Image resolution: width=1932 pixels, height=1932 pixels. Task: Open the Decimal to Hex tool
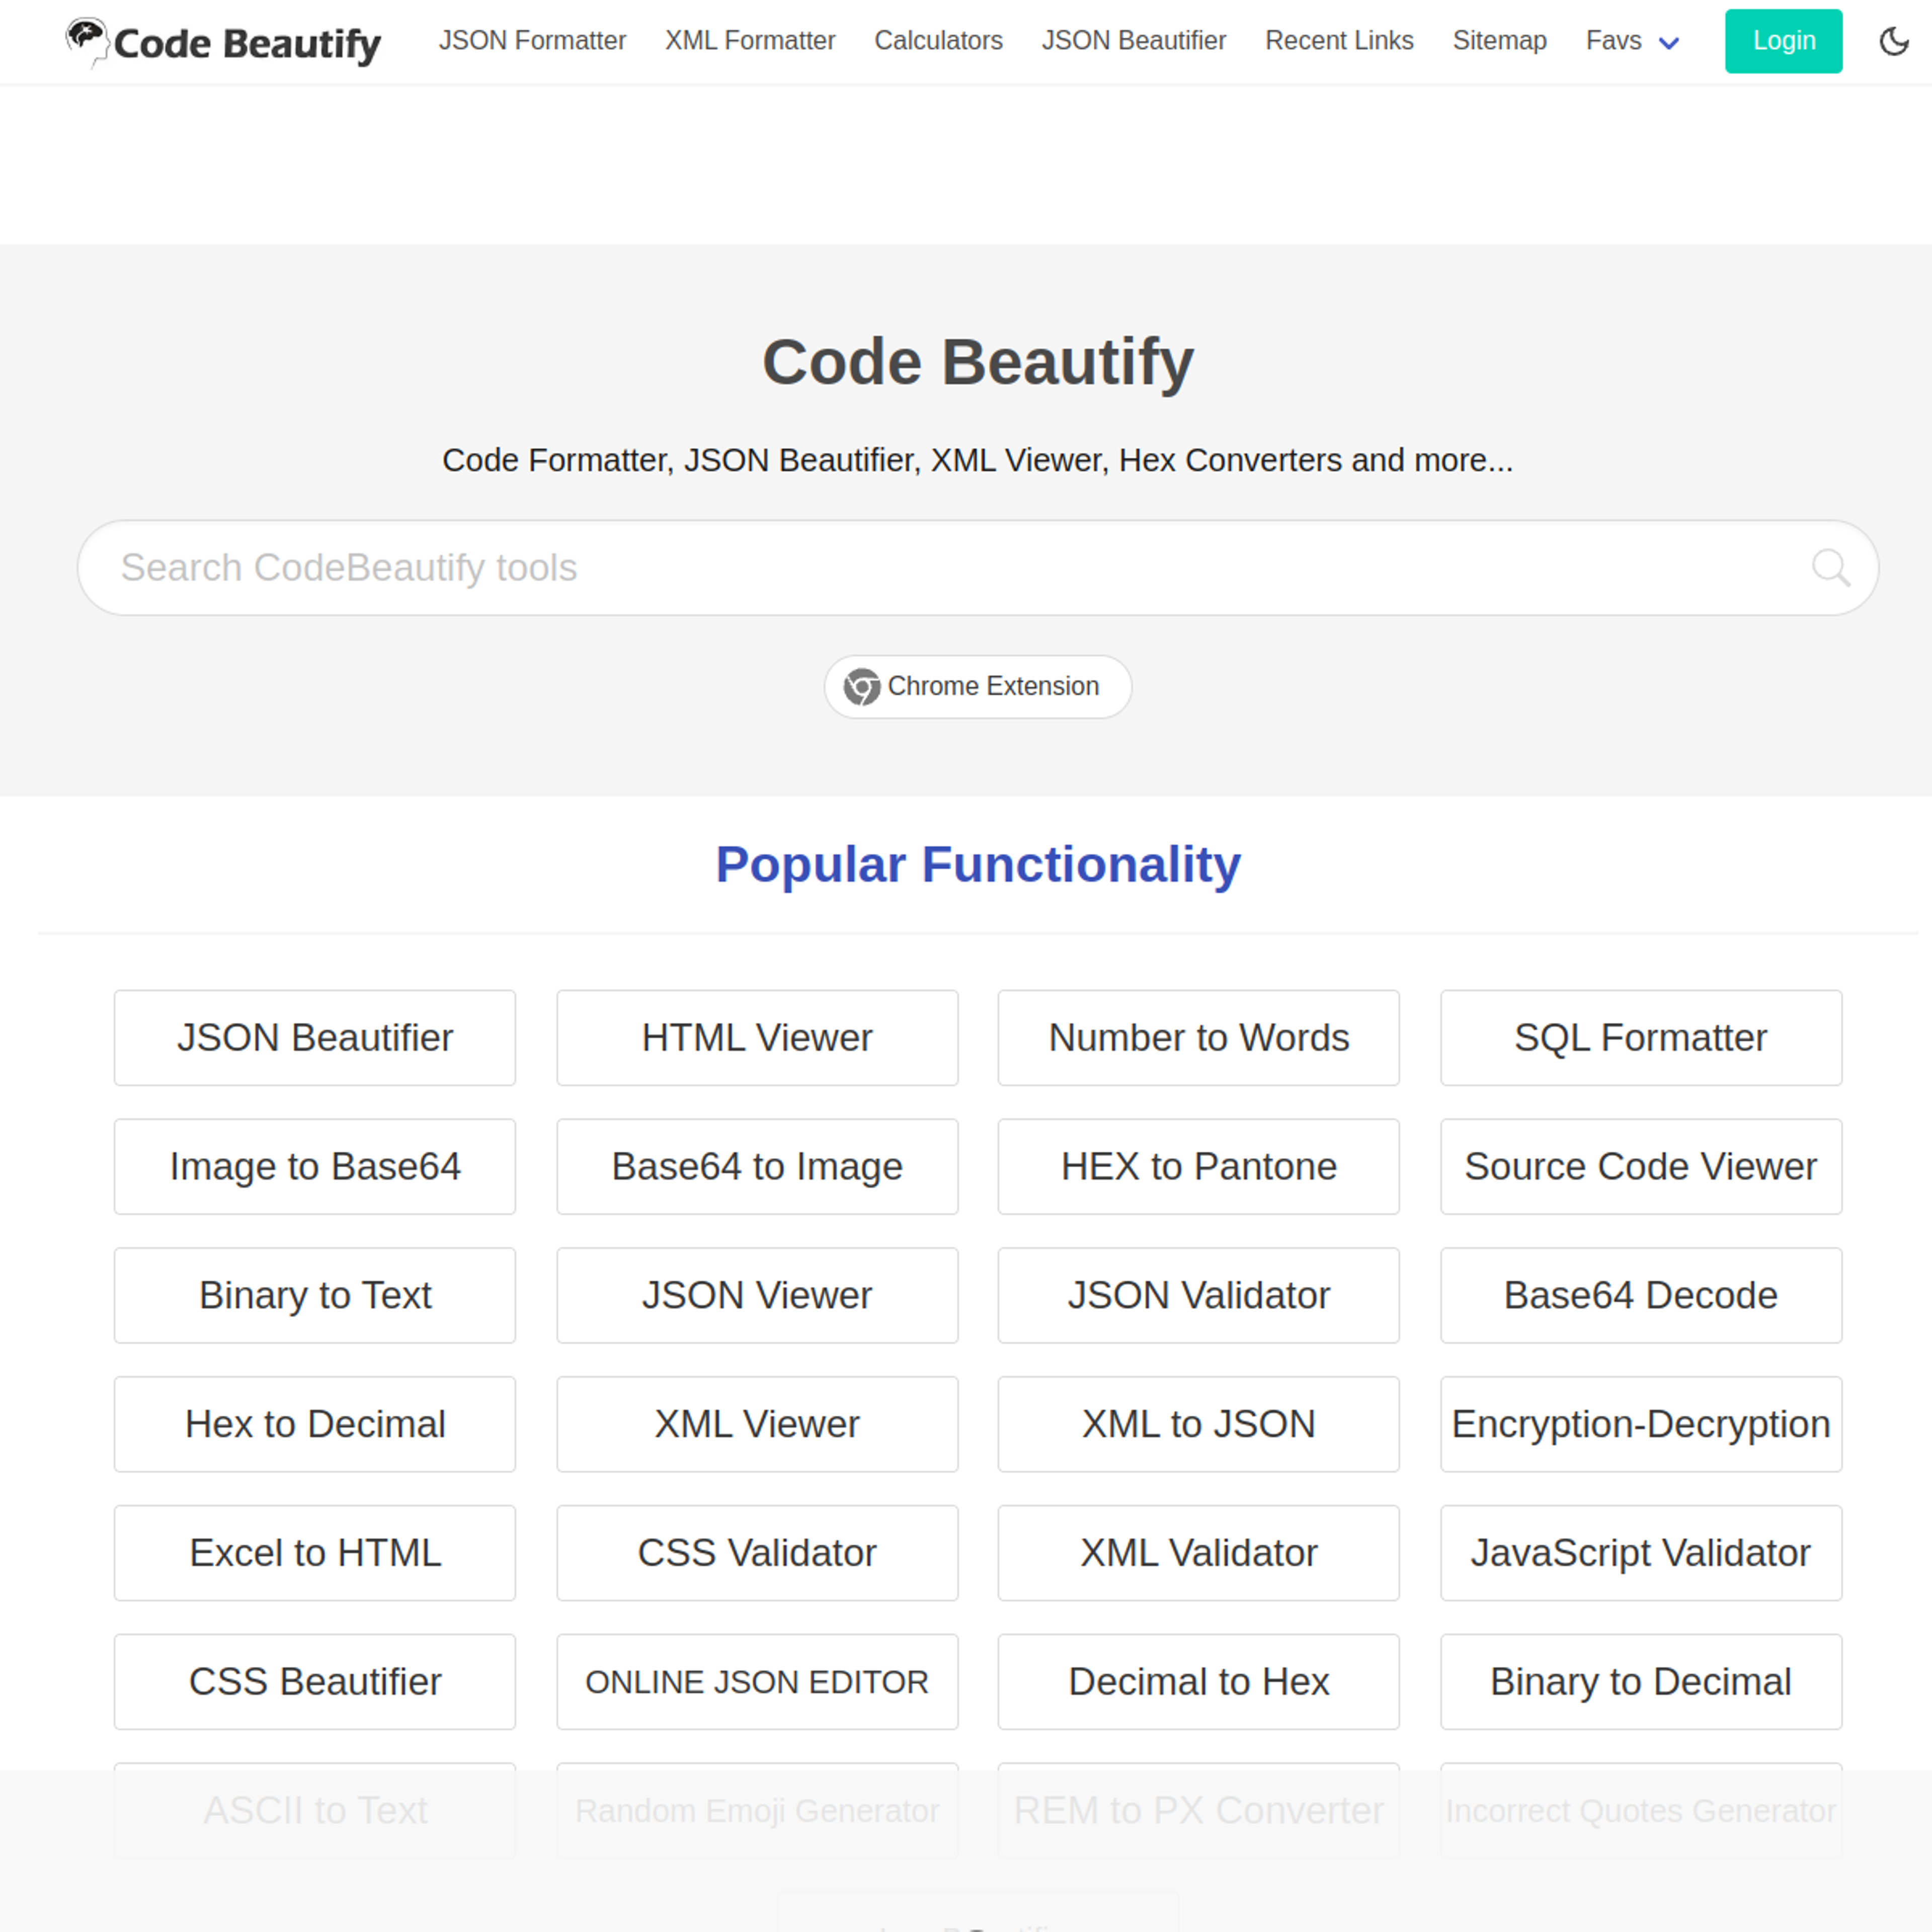pos(1198,1682)
